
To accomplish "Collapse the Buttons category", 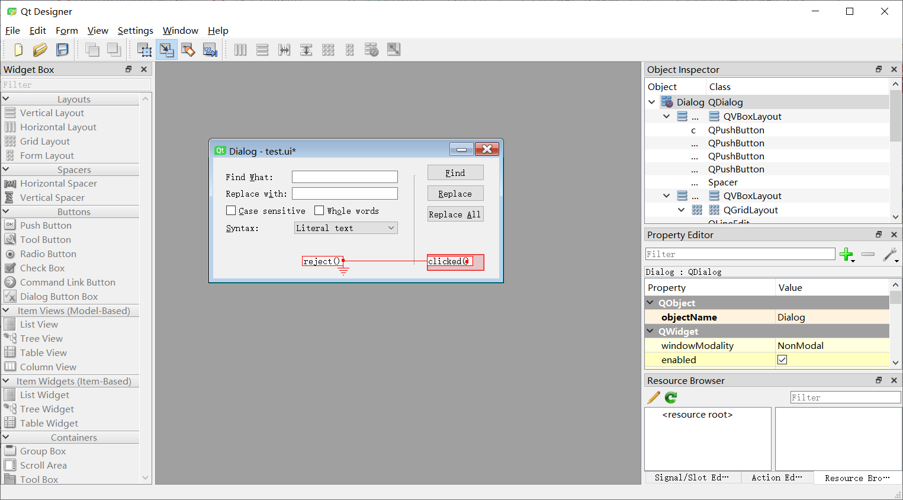I will coord(6,211).
